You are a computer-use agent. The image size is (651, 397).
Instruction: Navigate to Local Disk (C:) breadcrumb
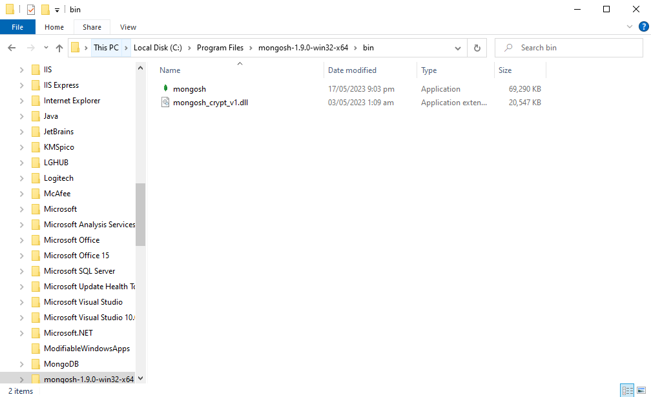158,48
